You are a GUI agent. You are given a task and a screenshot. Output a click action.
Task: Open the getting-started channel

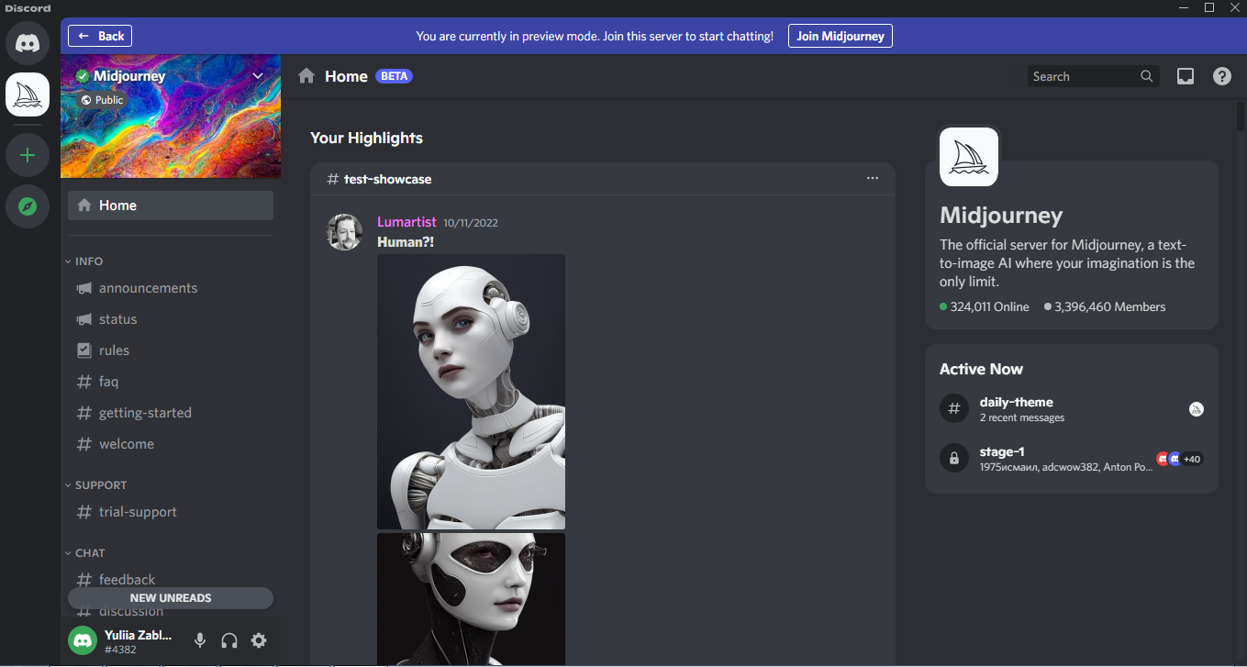(171, 413)
